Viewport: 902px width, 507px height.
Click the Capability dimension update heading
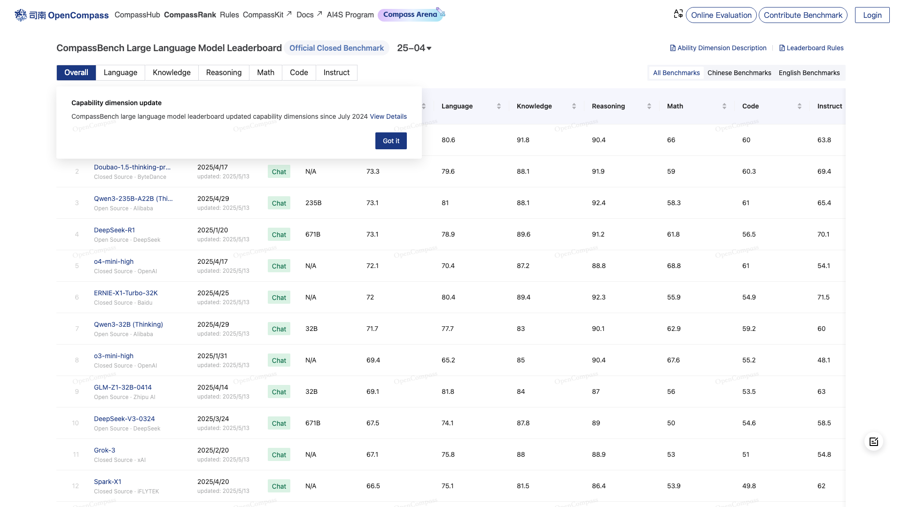[117, 103]
